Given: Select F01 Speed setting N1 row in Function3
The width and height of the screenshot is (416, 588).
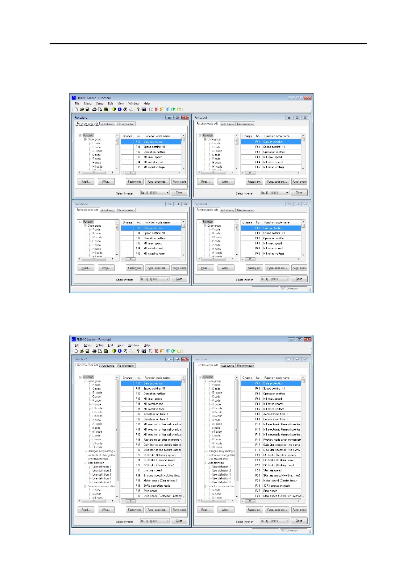Looking at the screenshot, I should 271,147.
